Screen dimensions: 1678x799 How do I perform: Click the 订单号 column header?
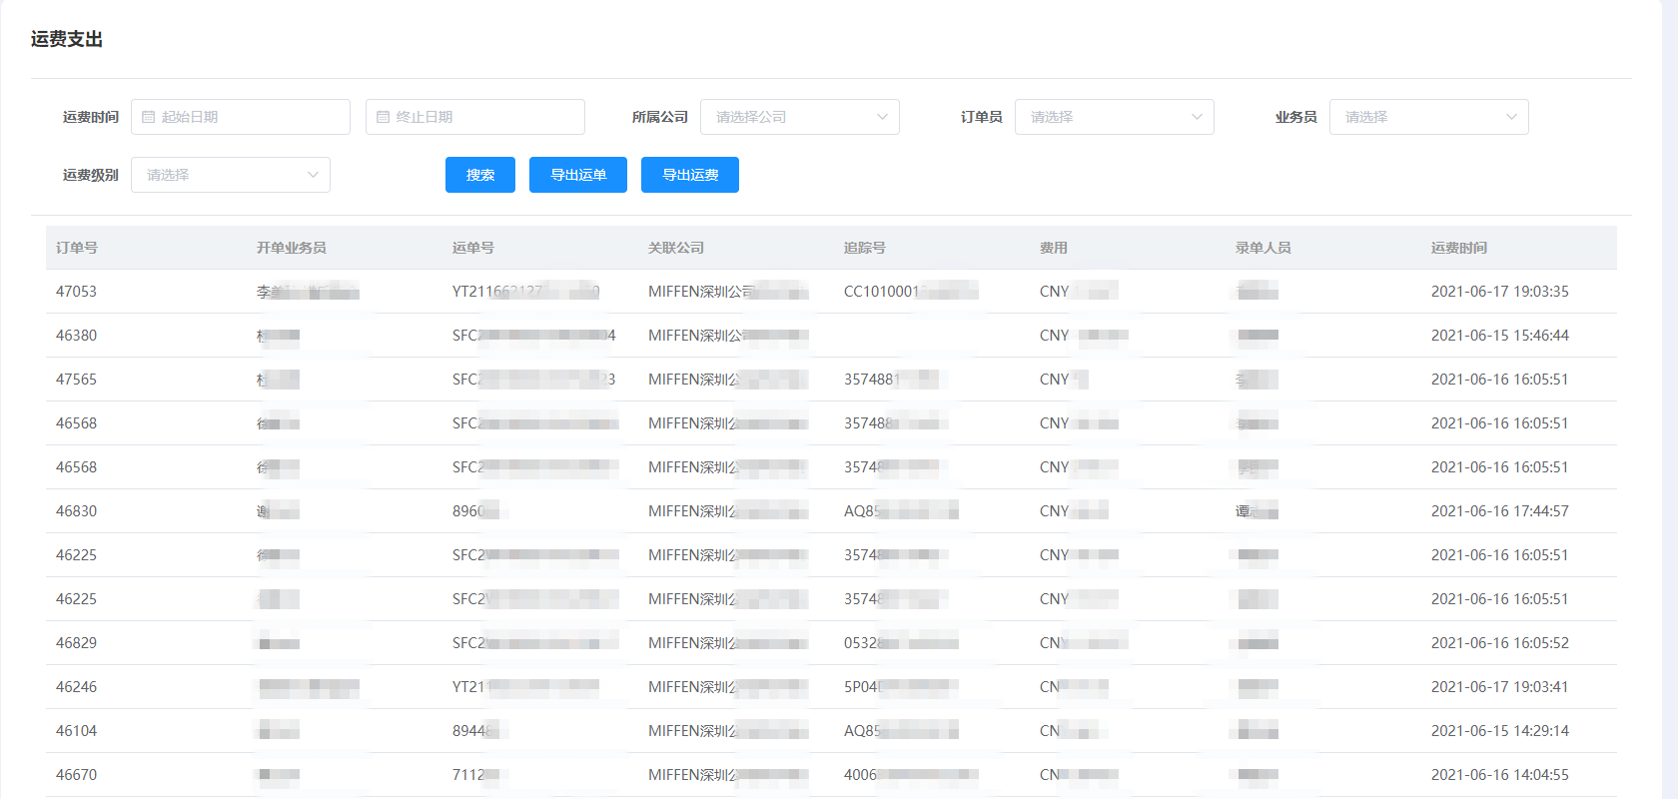point(77,248)
